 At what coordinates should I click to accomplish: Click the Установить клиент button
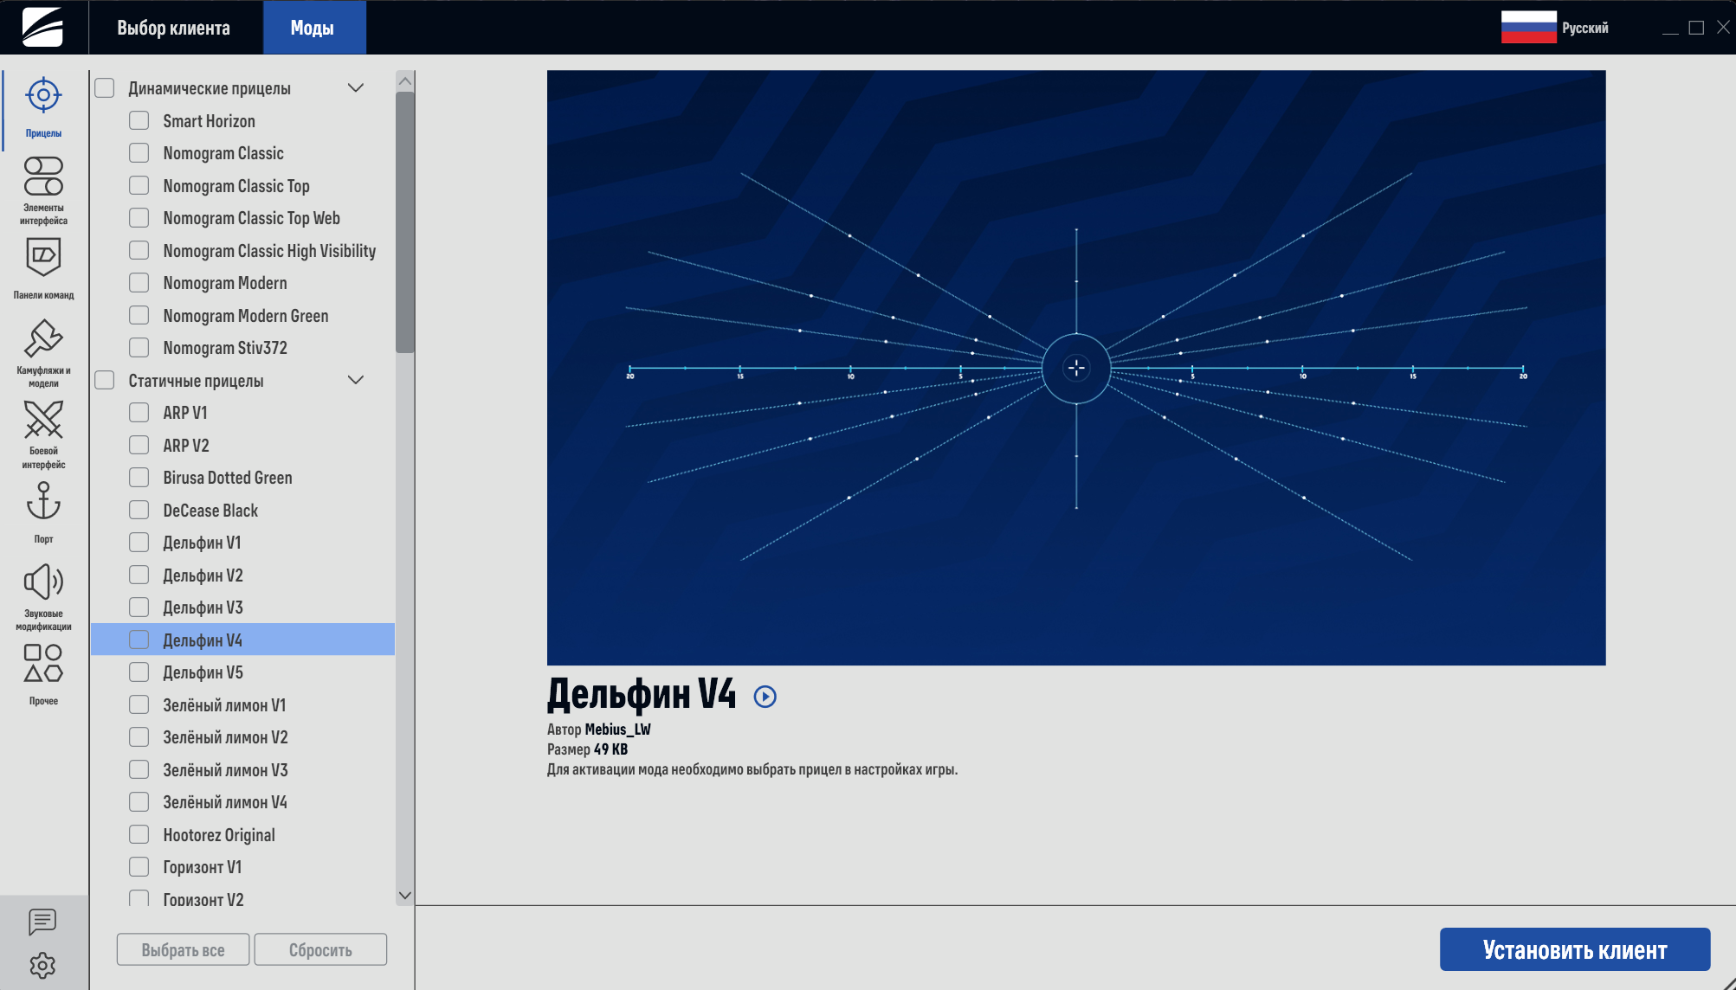1574,949
